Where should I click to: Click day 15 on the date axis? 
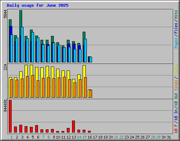[x=84, y=137]
